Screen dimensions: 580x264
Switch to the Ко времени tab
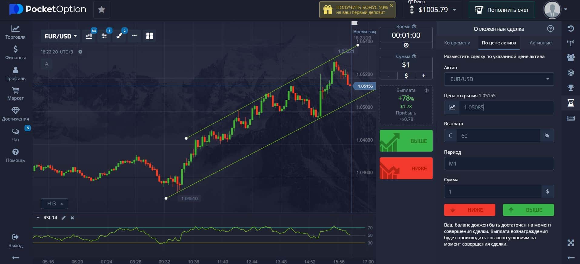457,43
